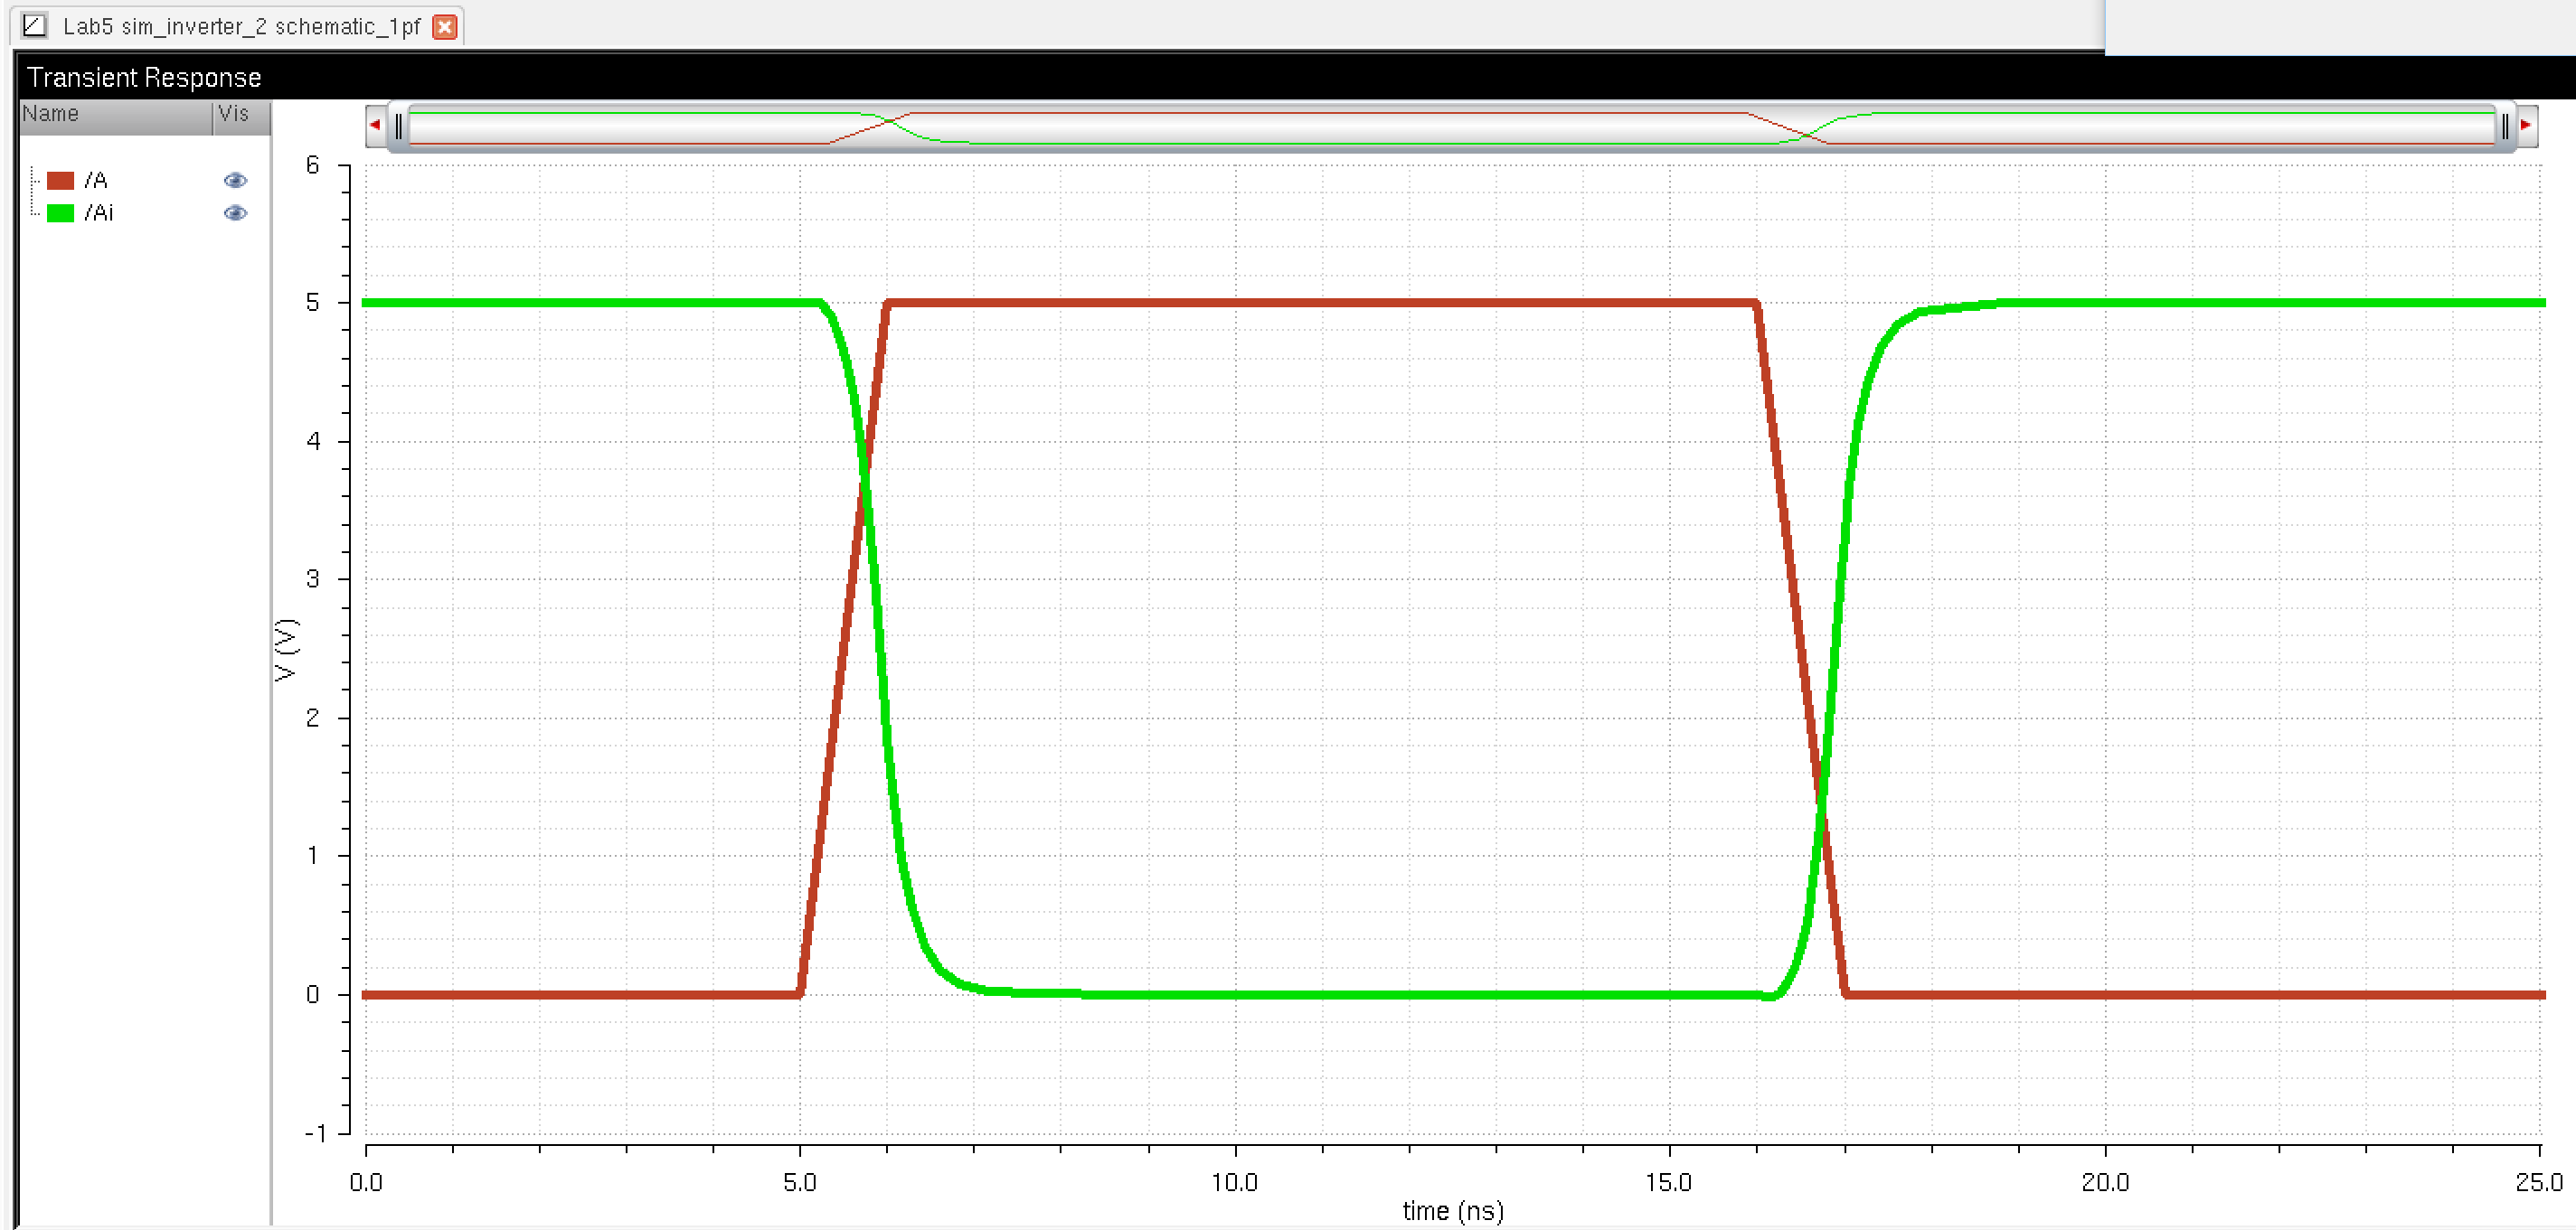Hide the /A trace using its eye icon
This screenshot has height=1230, width=2576.
[x=235, y=180]
